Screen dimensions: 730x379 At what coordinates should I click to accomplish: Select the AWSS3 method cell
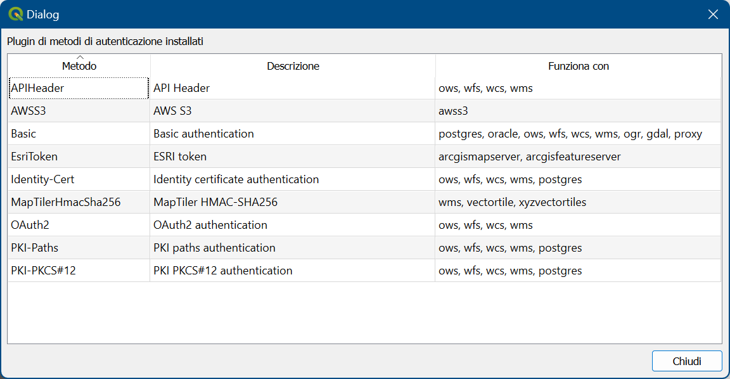coord(79,111)
